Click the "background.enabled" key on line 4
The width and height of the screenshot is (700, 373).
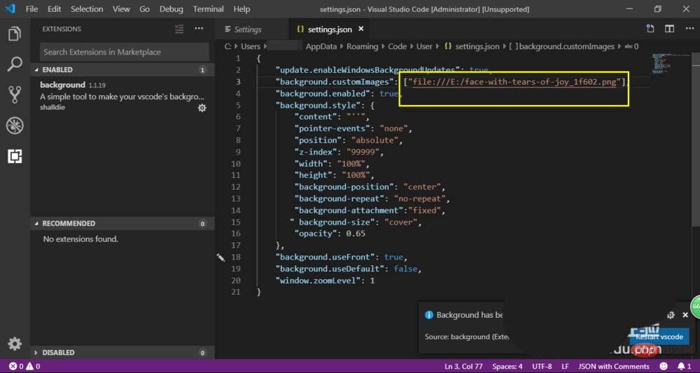click(x=323, y=94)
